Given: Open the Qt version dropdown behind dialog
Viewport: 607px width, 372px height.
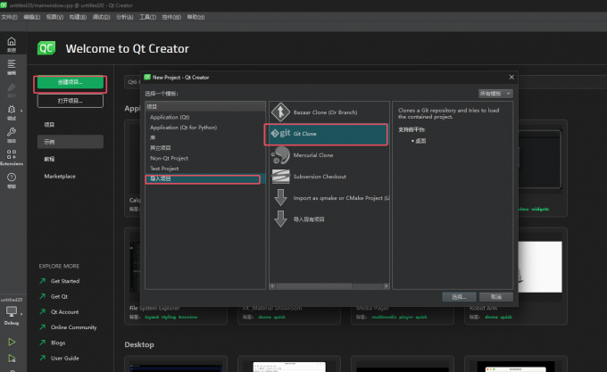Looking at the screenshot, I should 132,82.
